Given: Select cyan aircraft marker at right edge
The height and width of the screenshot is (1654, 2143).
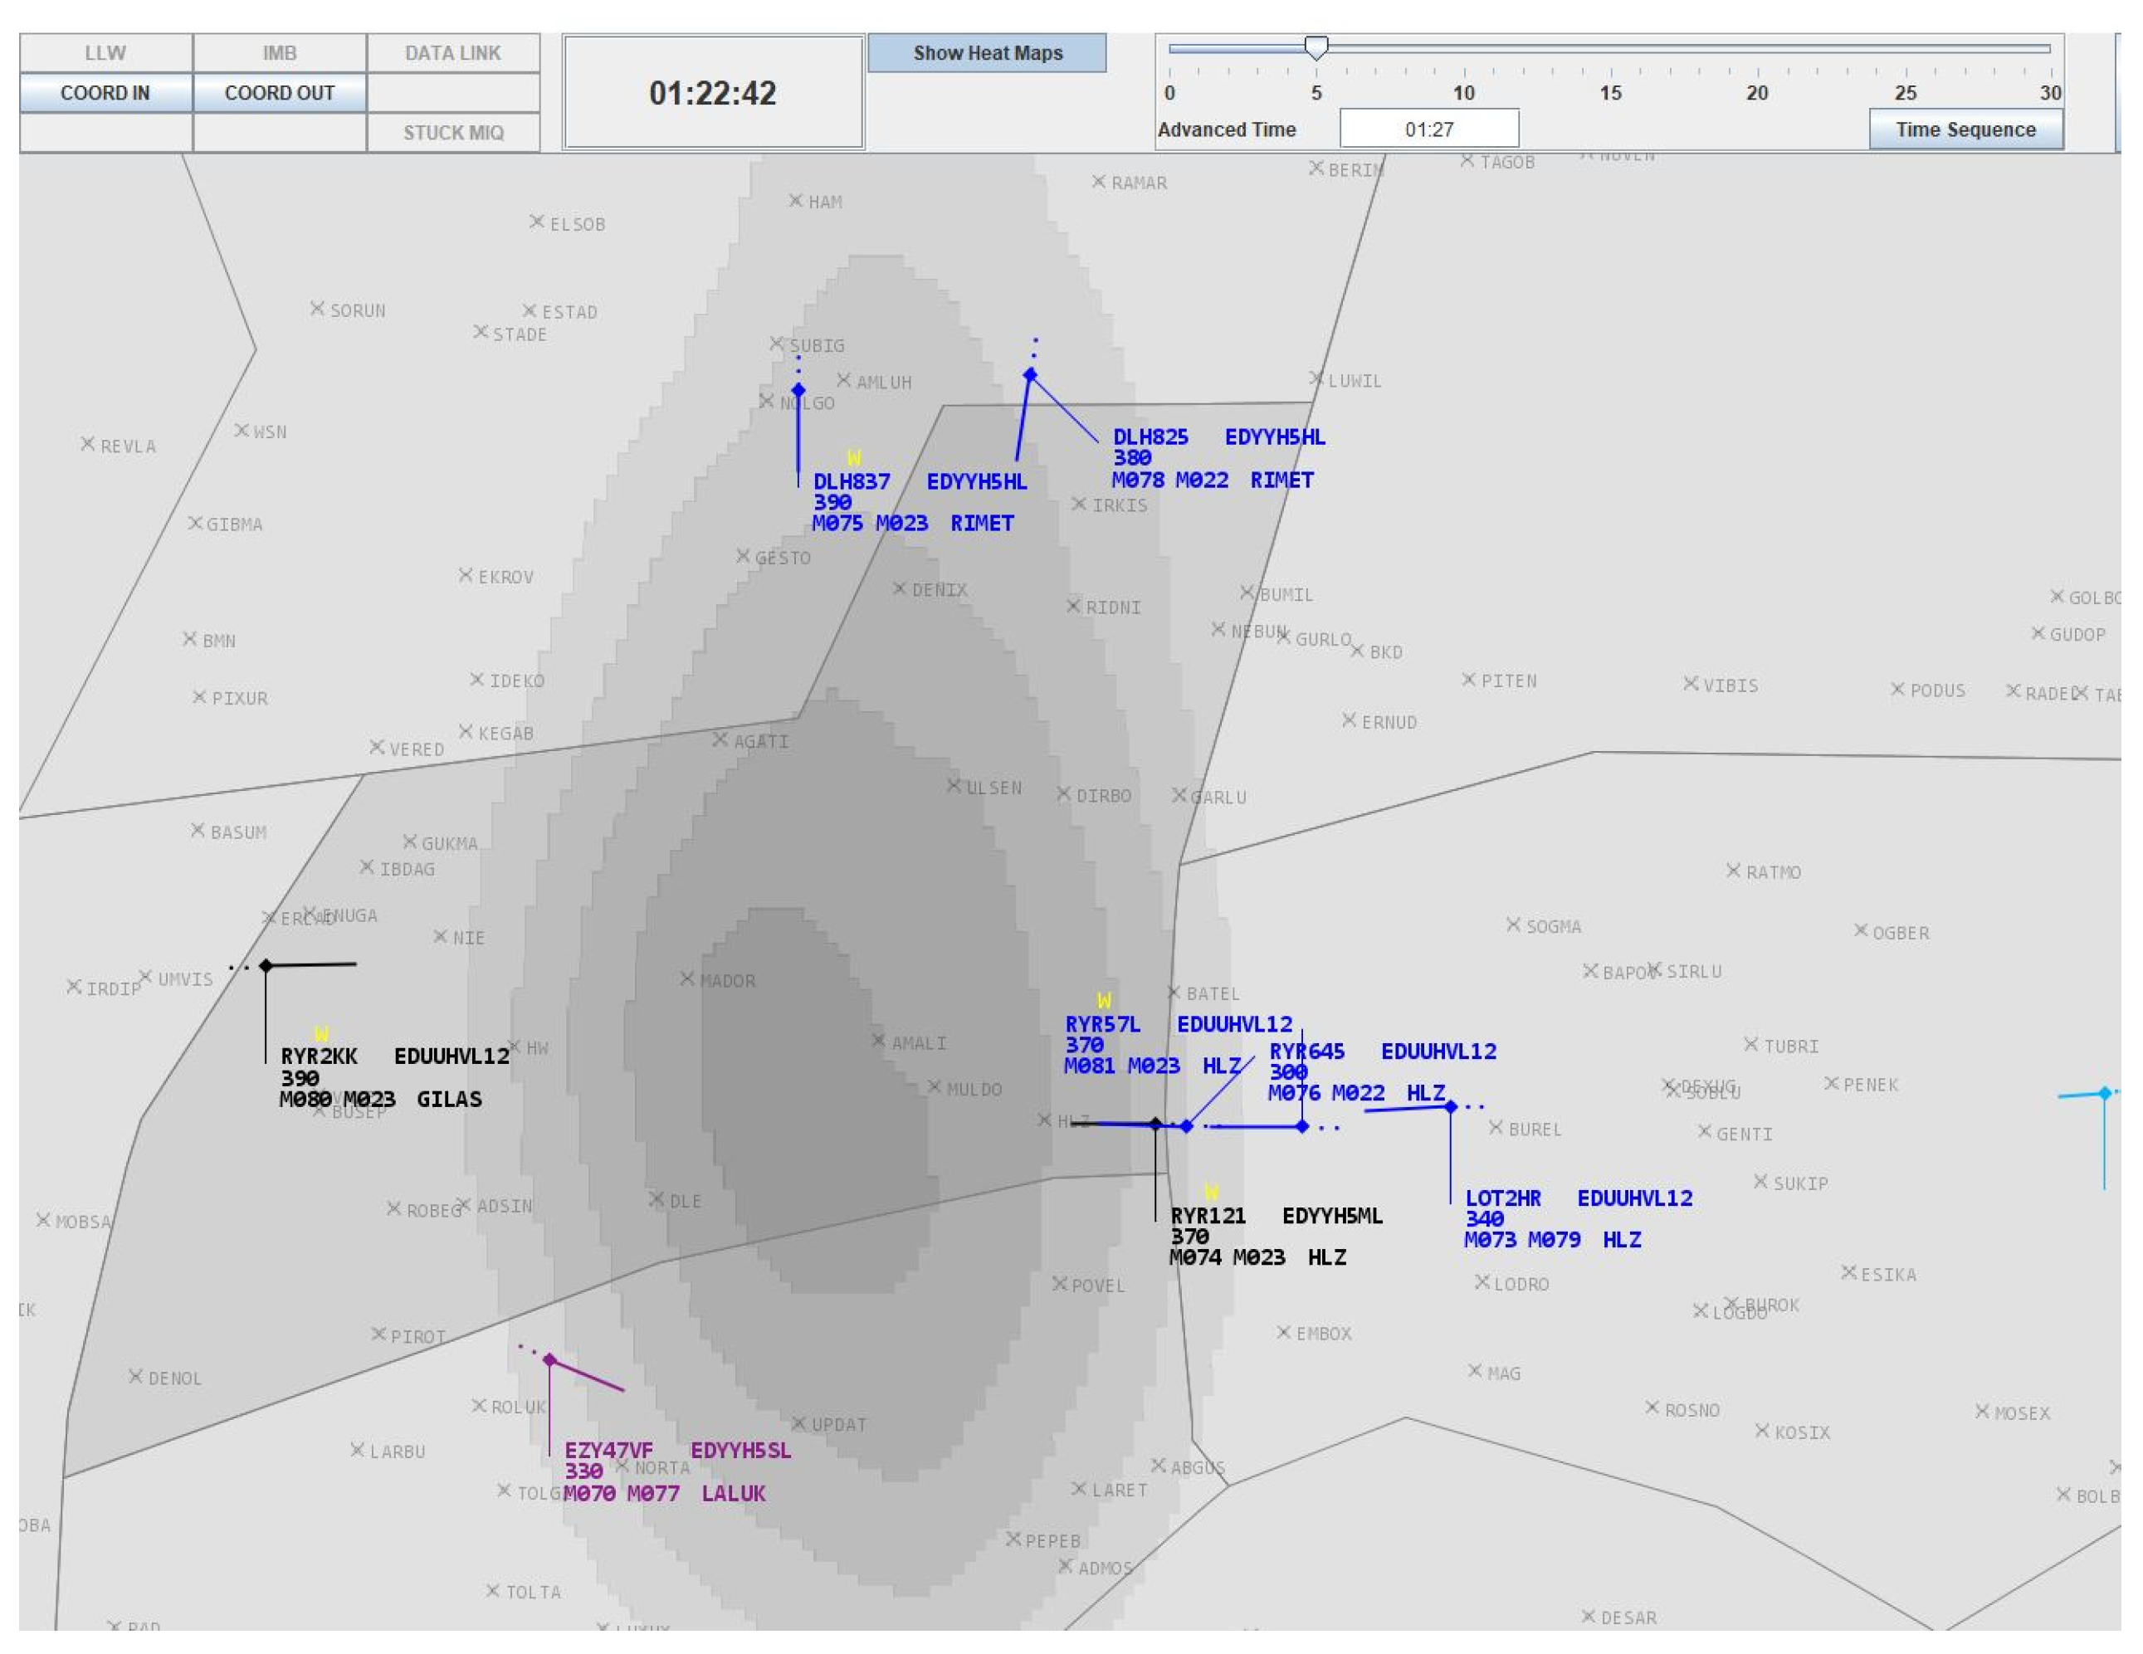Looking at the screenshot, I should (x=2104, y=1093).
